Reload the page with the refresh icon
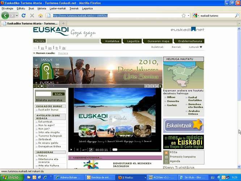Viewport: 241px width, 181px height. 24,15
